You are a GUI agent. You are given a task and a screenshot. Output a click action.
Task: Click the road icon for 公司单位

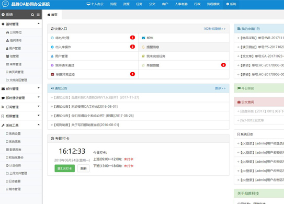pos(8,32)
